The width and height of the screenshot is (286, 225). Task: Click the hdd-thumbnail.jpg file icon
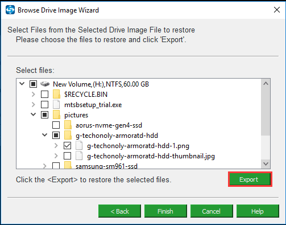(79, 156)
